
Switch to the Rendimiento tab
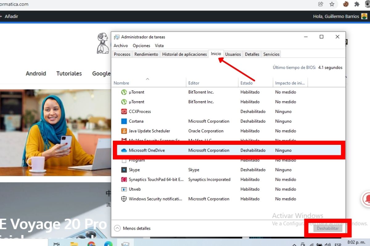pyautogui.click(x=146, y=54)
